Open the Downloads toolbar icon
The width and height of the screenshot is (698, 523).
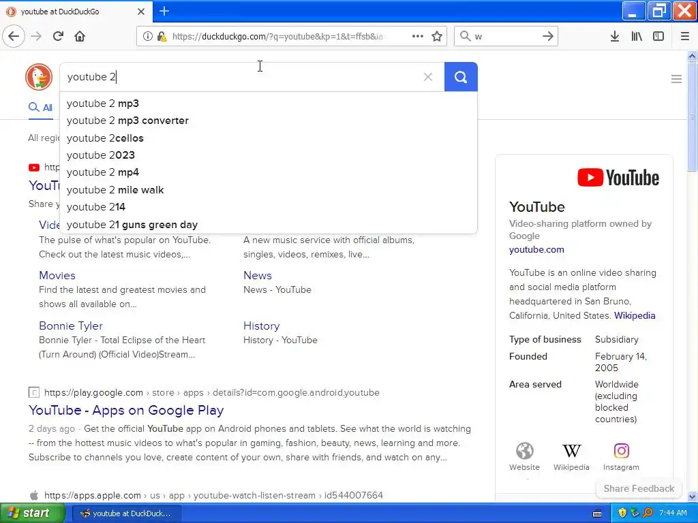tap(614, 36)
